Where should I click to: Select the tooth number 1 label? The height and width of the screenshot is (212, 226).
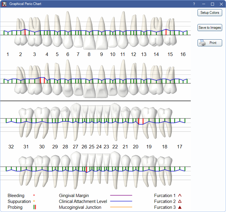[x=8, y=54]
